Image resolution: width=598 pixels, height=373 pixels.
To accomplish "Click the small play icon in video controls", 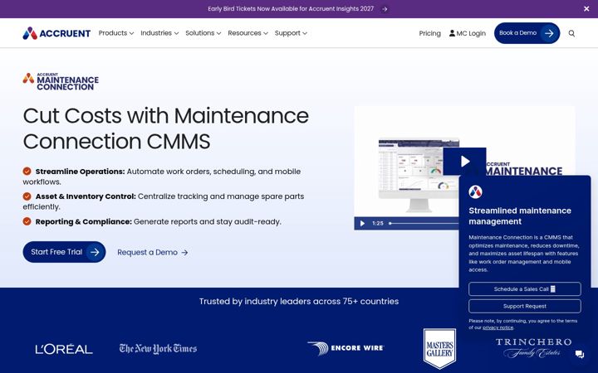I will point(362,224).
